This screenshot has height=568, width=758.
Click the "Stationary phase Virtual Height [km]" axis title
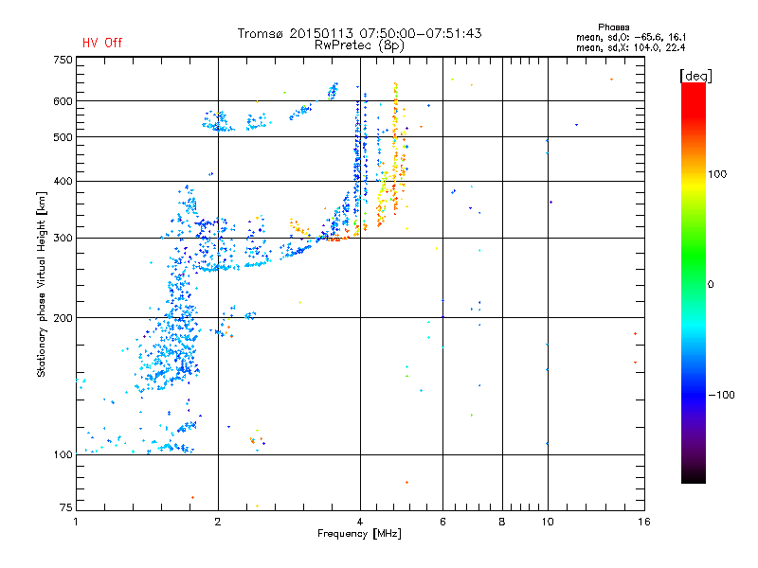point(42,284)
